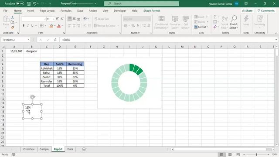279x157 pixels.
Task: Click the Increase Decimal icon
Action: (144, 26)
